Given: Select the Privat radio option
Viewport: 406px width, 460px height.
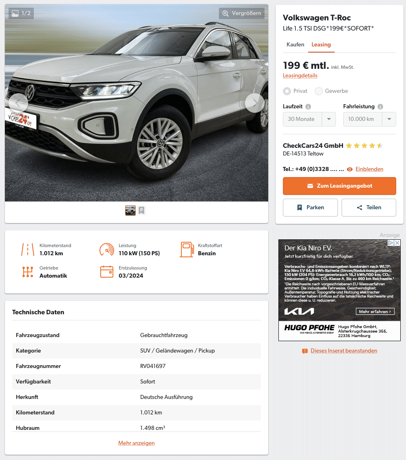Looking at the screenshot, I should 287,91.
